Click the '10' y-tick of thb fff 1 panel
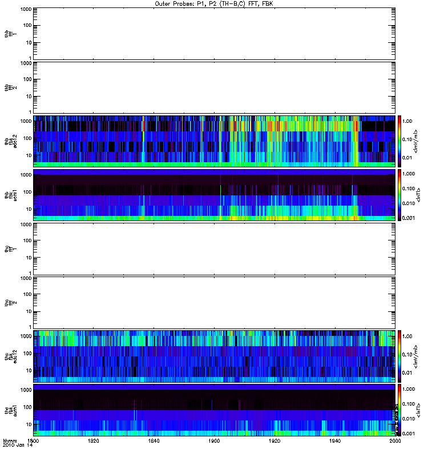Viewport: 428px width, 457px height. coord(29,42)
